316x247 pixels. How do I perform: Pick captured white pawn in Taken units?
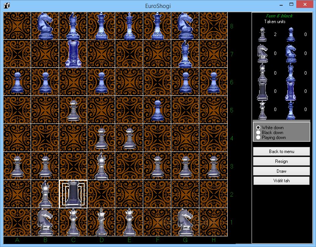point(262,34)
